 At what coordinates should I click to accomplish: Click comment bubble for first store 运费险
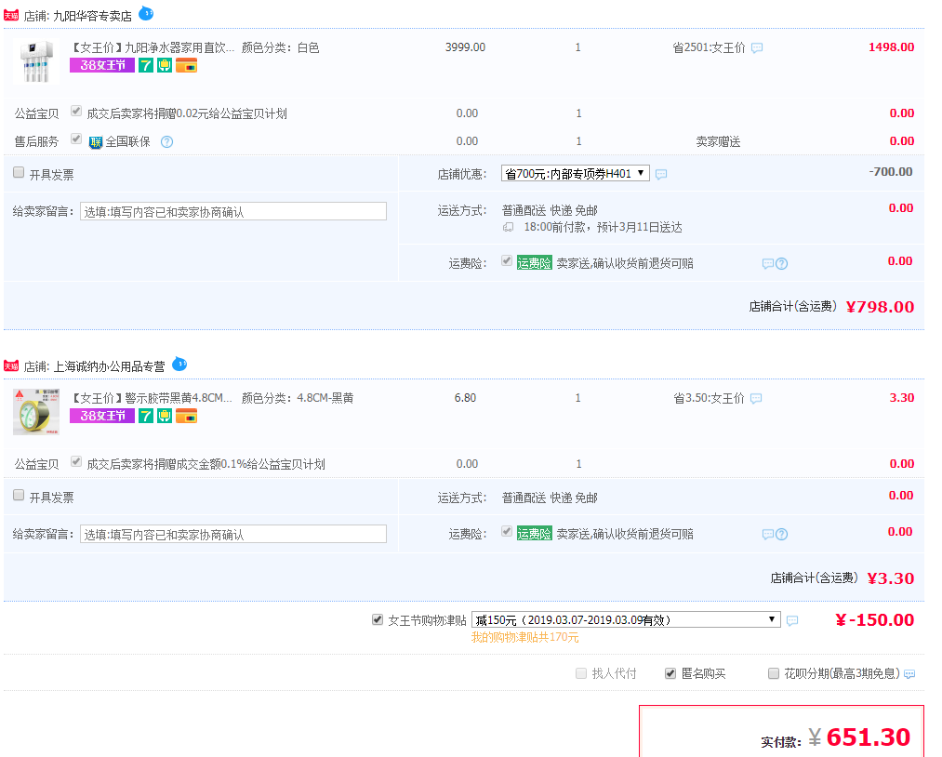(x=768, y=263)
